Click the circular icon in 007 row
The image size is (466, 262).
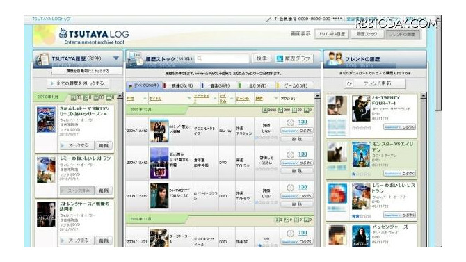point(290,122)
